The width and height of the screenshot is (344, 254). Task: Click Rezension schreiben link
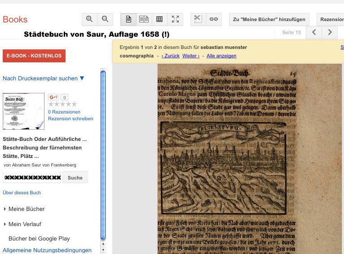point(71,118)
